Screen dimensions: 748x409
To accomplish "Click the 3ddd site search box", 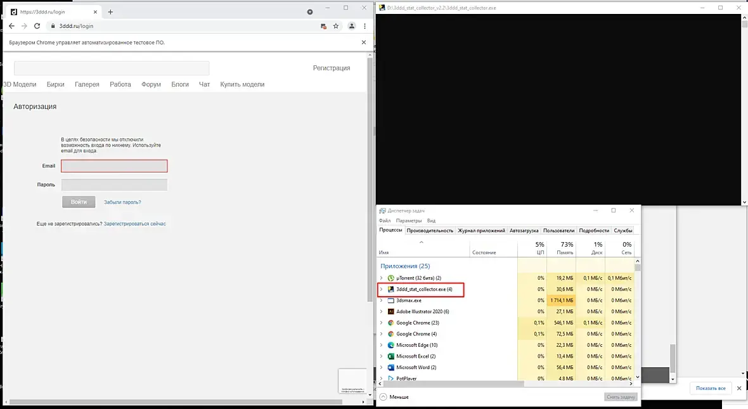I will pyautogui.click(x=112, y=68).
